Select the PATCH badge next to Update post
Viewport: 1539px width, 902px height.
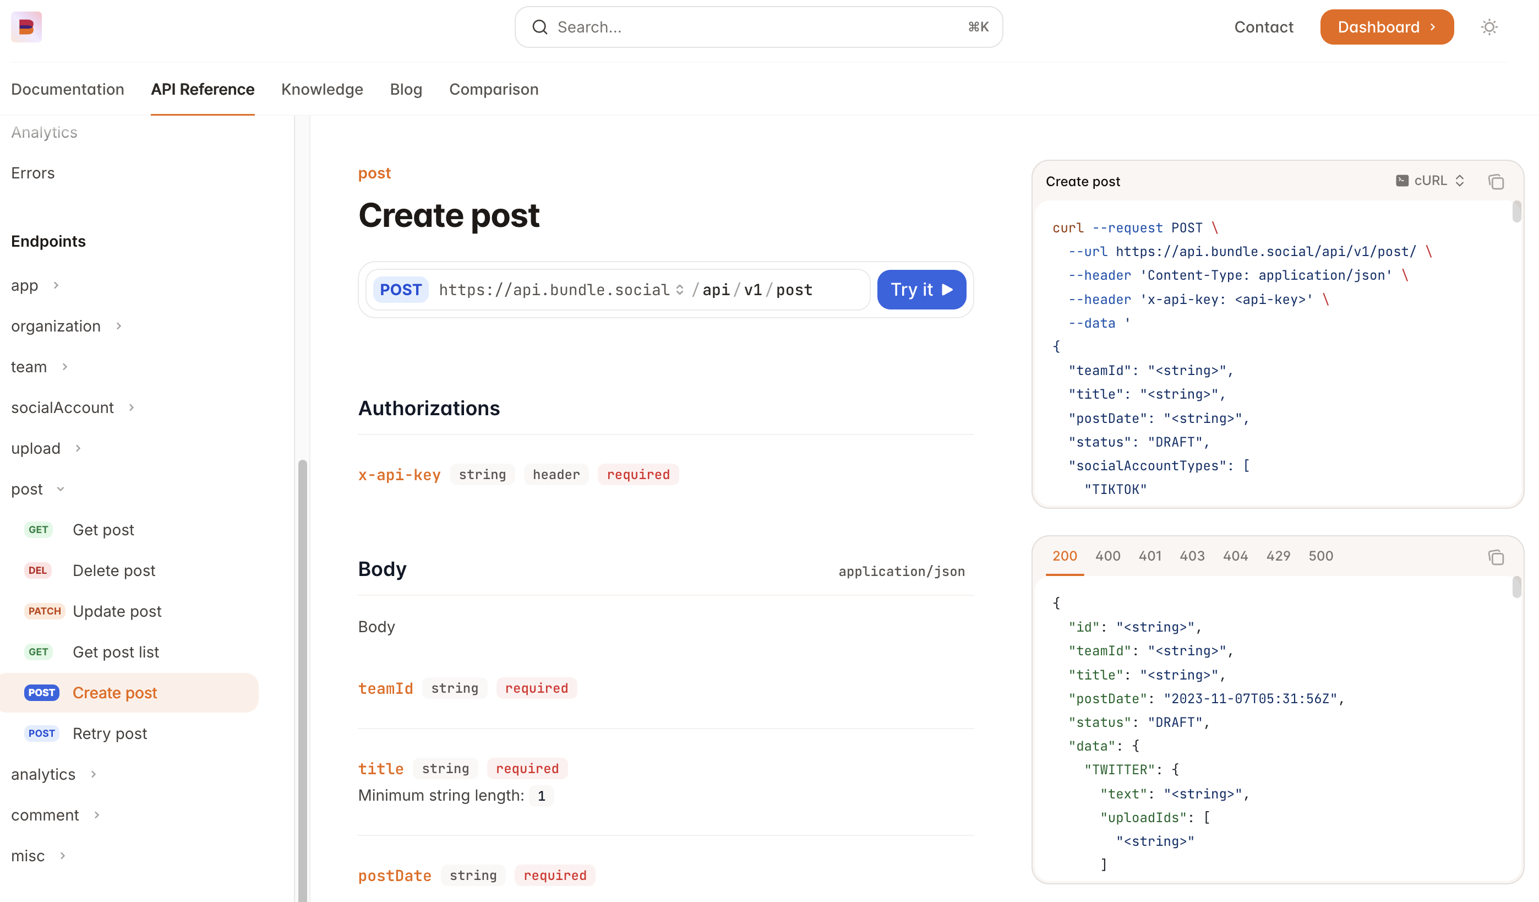pos(44,611)
